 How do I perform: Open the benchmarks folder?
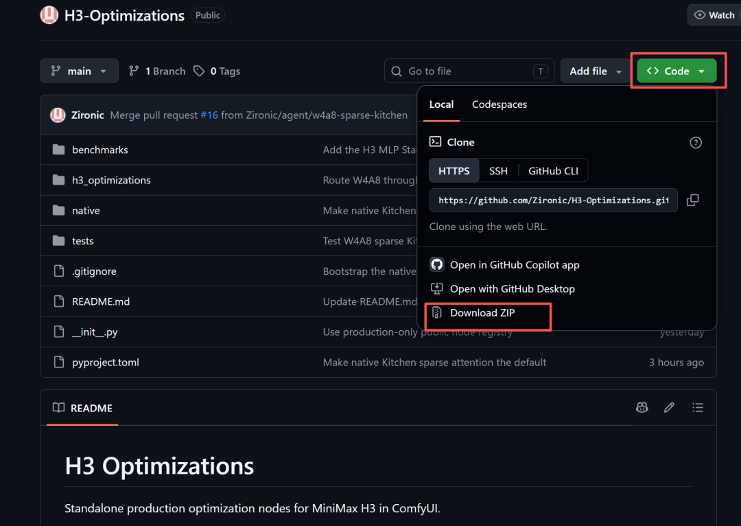(99, 150)
